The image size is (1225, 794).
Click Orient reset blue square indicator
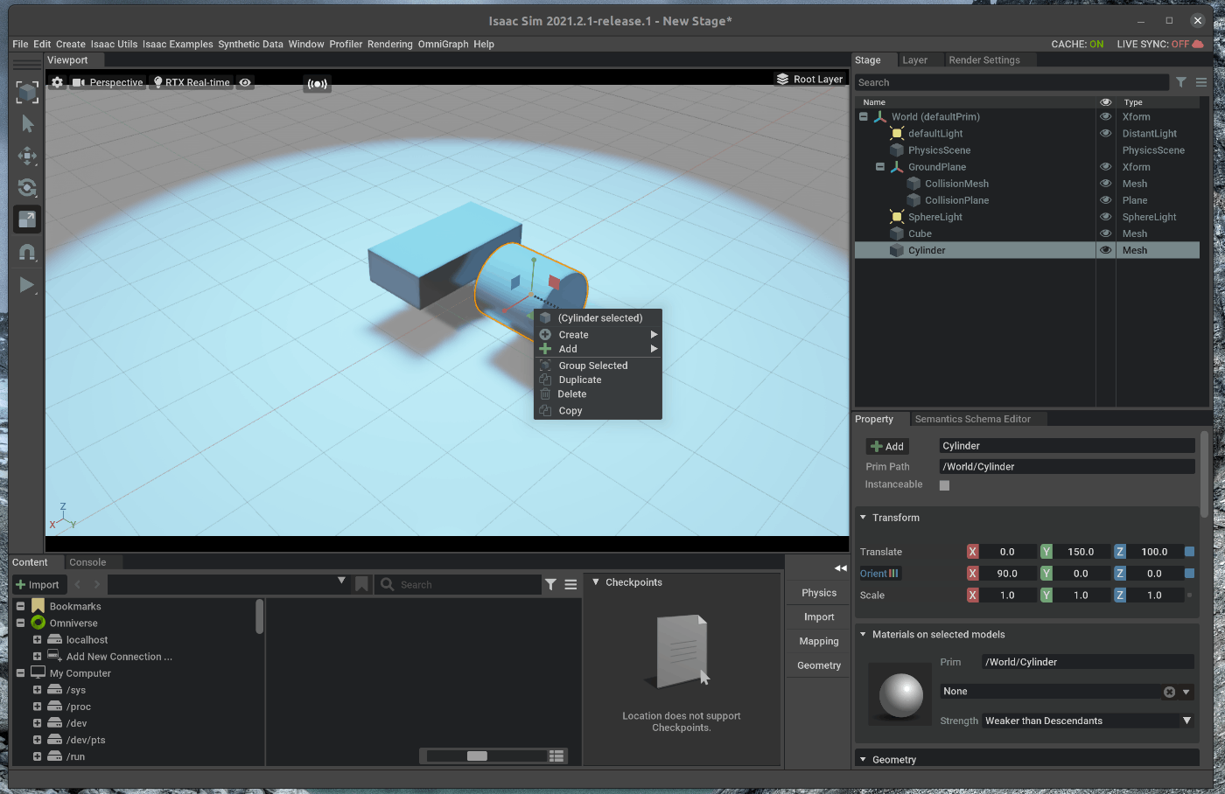[x=1189, y=574]
